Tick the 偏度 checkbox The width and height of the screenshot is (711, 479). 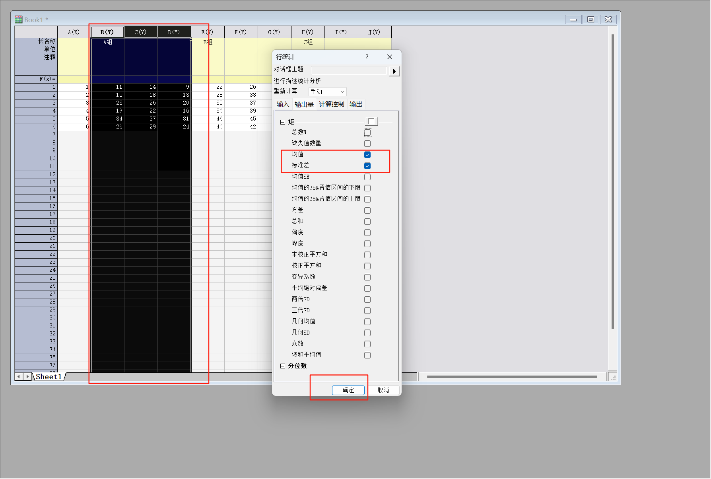click(x=367, y=233)
